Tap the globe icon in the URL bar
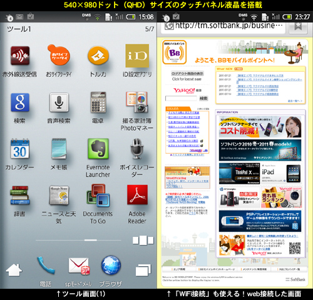This screenshot has height=300, width=313. [x=169, y=26]
